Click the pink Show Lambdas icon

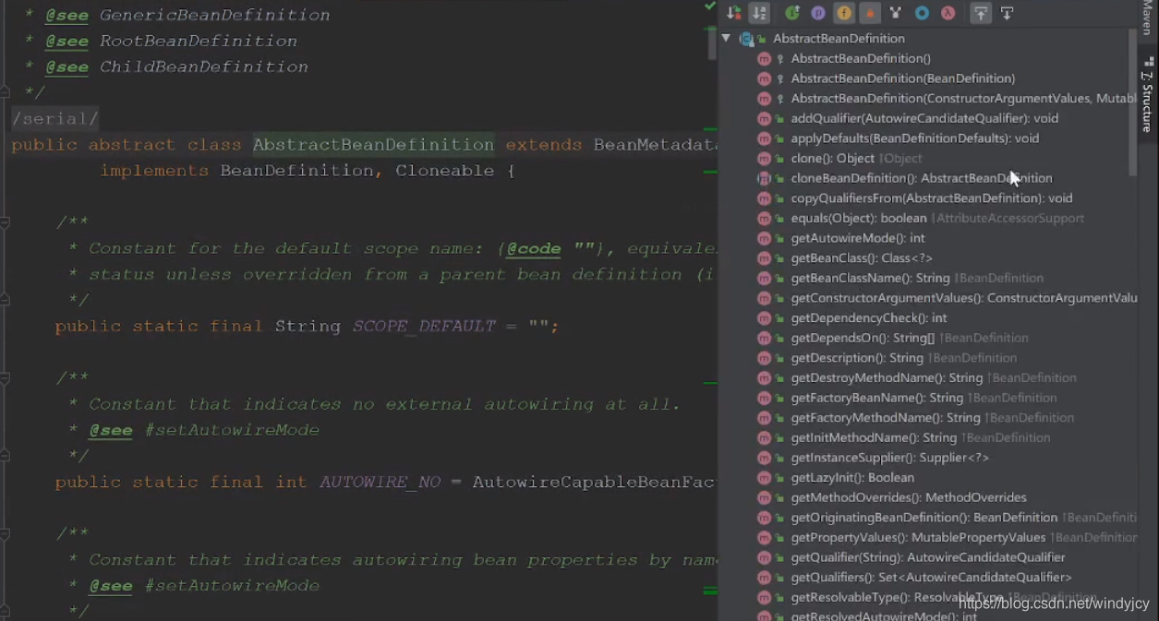click(948, 13)
